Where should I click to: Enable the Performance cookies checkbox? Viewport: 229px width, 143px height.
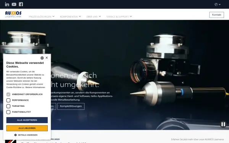[8, 100]
